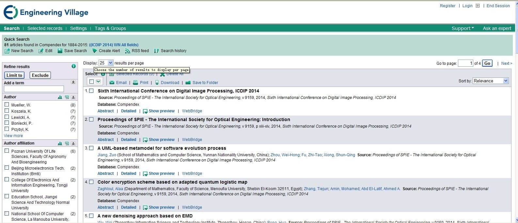Check the Przybyl, K. author checkbox
Image resolution: width=518 pixels, height=223 pixels.
point(7,129)
